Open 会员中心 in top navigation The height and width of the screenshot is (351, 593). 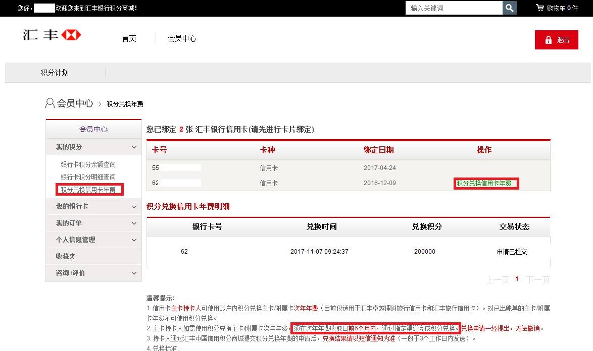tap(182, 38)
